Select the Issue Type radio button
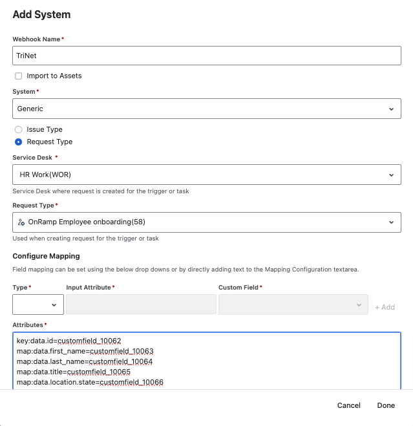The height and width of the screenshot is (426, 413). (19, 129)
